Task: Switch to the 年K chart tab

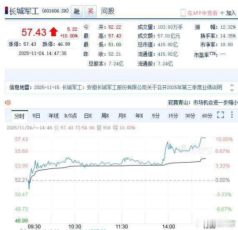Action: coord(139,116)
